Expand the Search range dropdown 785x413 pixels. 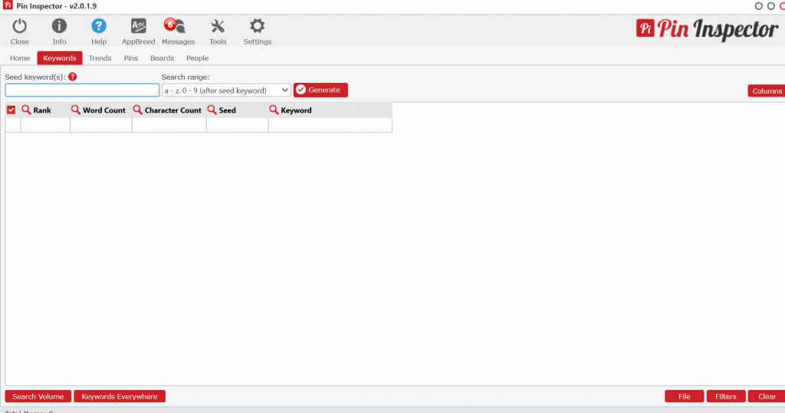[x=226, y=90]
